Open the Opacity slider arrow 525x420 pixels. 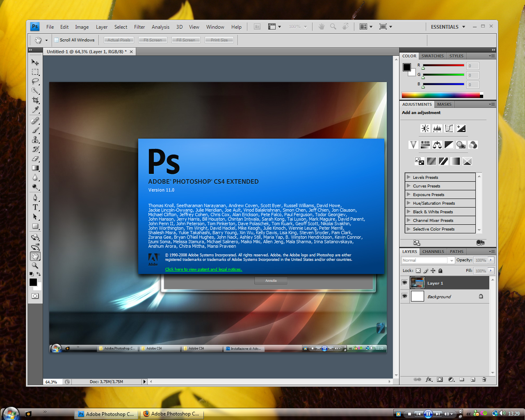point(491,260)
